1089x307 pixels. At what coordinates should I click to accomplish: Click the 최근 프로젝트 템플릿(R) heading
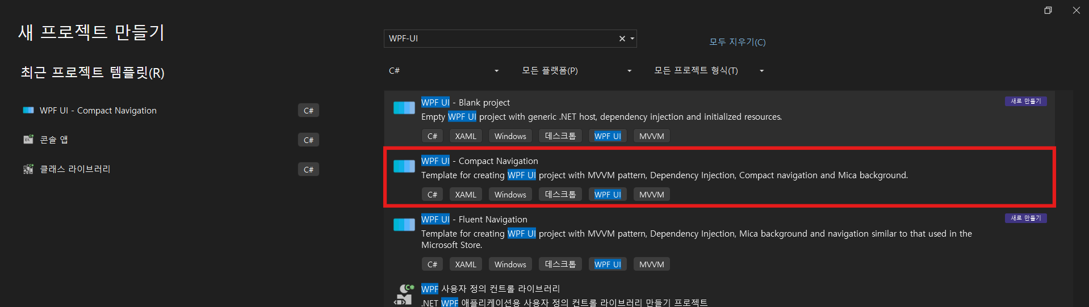93,73
